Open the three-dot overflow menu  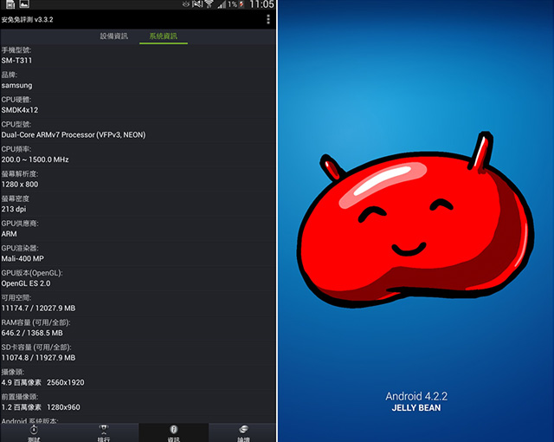(x=268, y=19)
